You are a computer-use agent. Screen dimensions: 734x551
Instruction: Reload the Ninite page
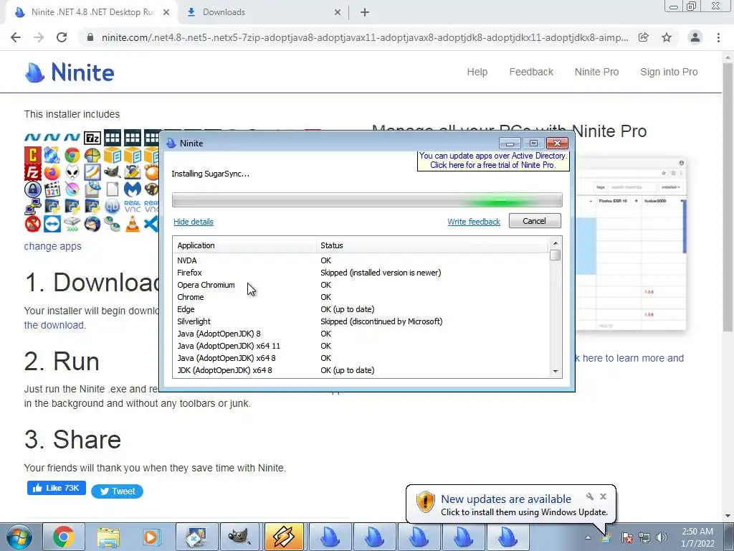(62, 37)
